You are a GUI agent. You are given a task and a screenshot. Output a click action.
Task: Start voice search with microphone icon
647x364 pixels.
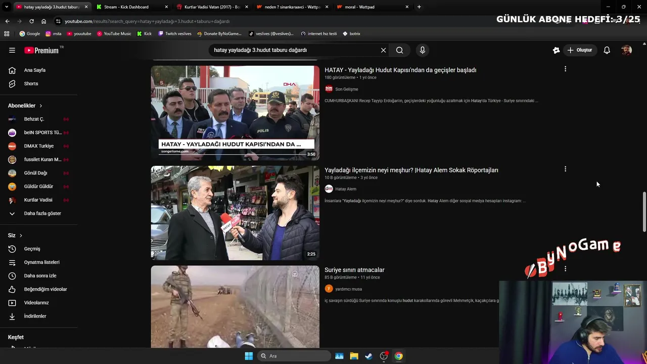tap(423, 50)
